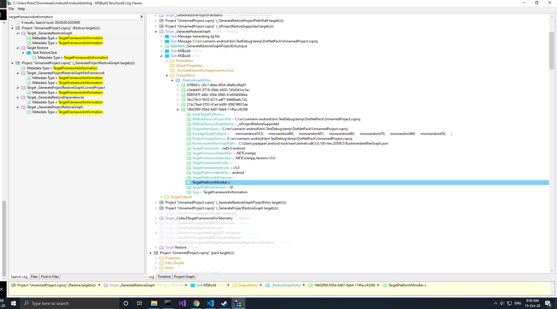The width and height of the screenshot is (557, 309).
Task: Click icon of item 8089597f-a68c-456e-8988-41e654e696ba
Action: pyautogui.click(x=183, y=95)
